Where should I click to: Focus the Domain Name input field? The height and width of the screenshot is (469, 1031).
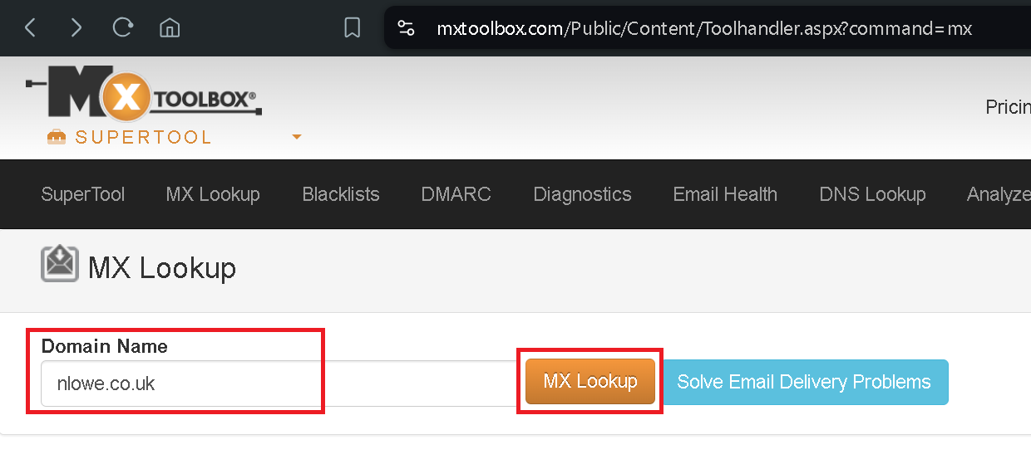tap(278, 384)
